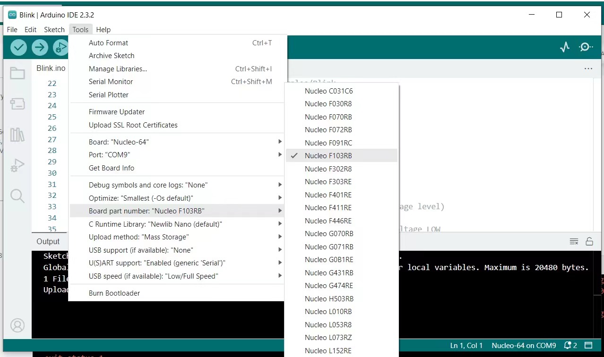Click the Upload arrow button
The image size is (604, 357).
point(40,47)
